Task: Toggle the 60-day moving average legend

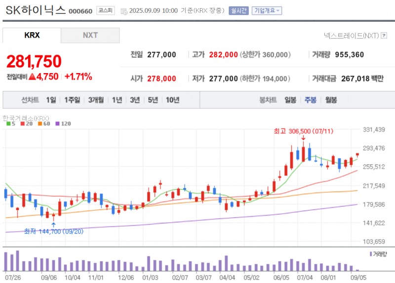Action: (x=43, y=123)
